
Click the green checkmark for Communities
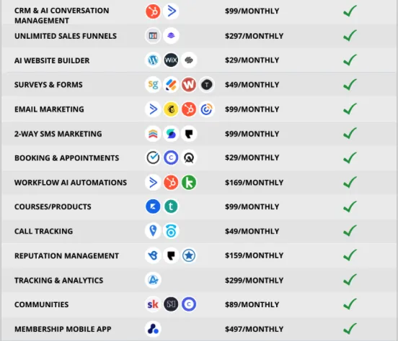[350, 304]
